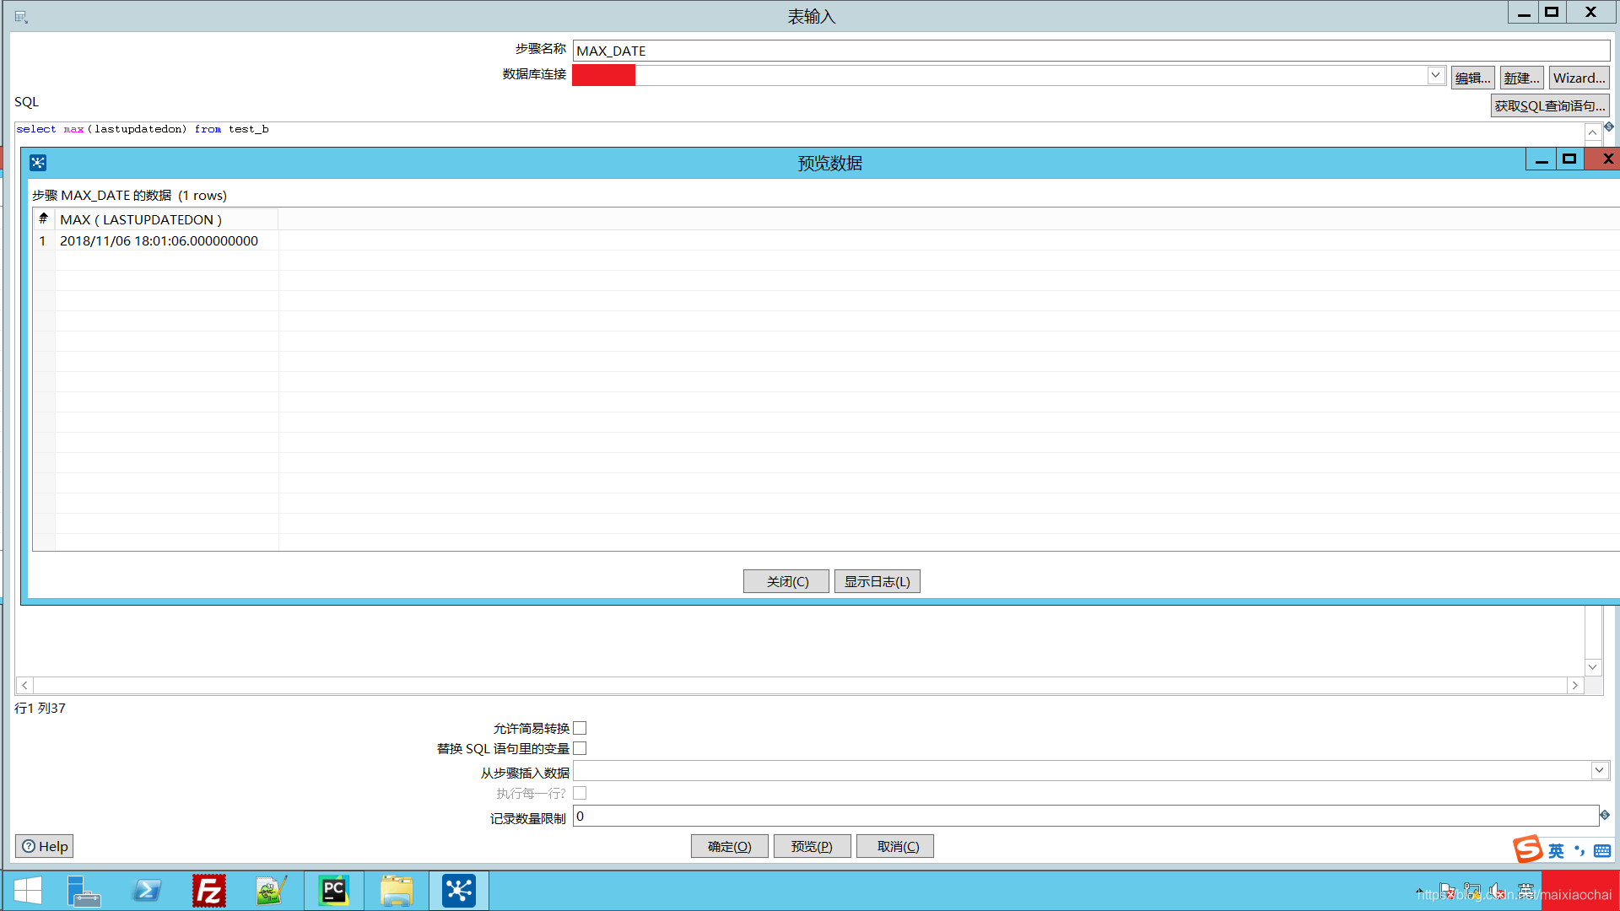Viewport: 1620px width, 911px height.
Task: Open FileZilla from the taskbar
Action: tap(208, 891)
